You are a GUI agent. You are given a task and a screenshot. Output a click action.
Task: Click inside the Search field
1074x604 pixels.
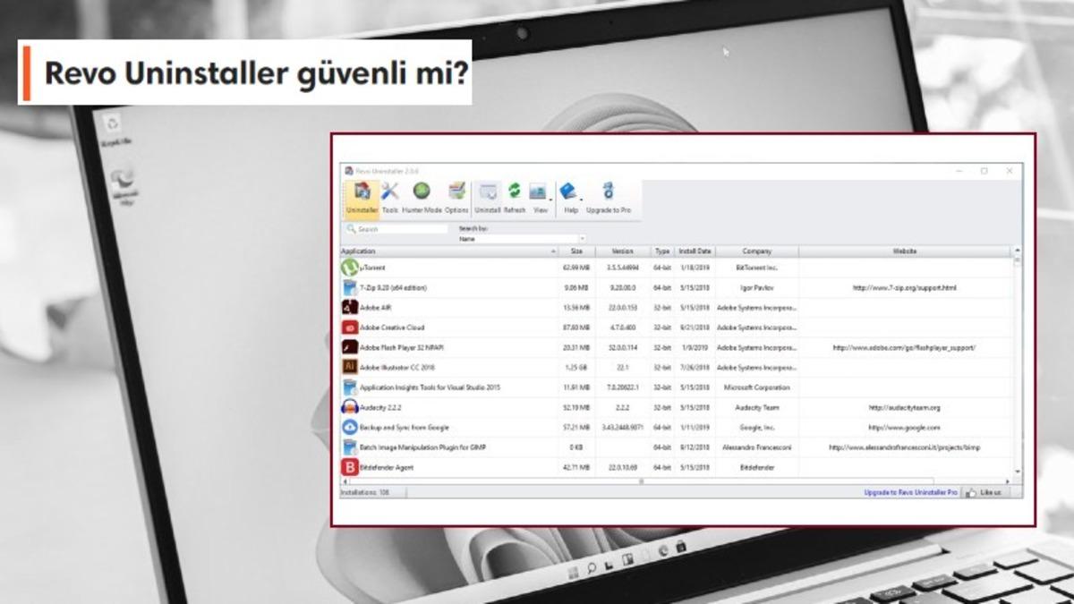394,227
